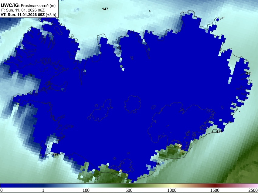The width and height of the screenshot is (258, 193).
Task: Click the color scale label '500'
Action: pyautogui.click(x=129, y=190)
